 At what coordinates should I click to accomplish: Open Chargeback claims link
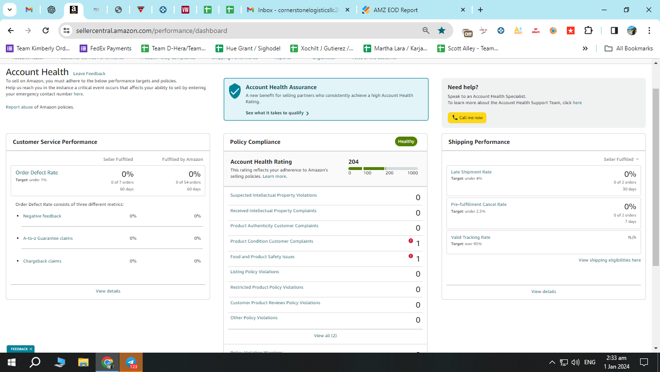[x=42, y=261]
